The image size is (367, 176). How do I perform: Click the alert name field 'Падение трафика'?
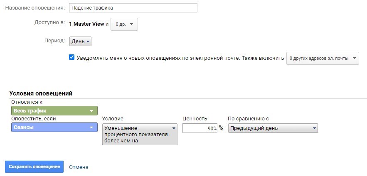133,8
